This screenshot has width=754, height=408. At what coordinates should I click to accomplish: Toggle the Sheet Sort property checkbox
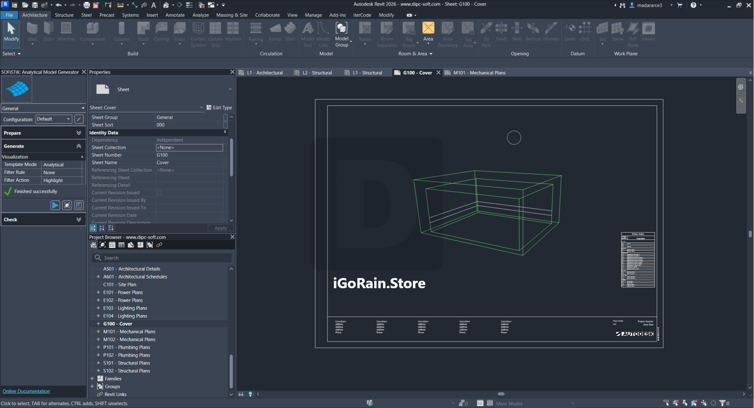pos(225,125)
